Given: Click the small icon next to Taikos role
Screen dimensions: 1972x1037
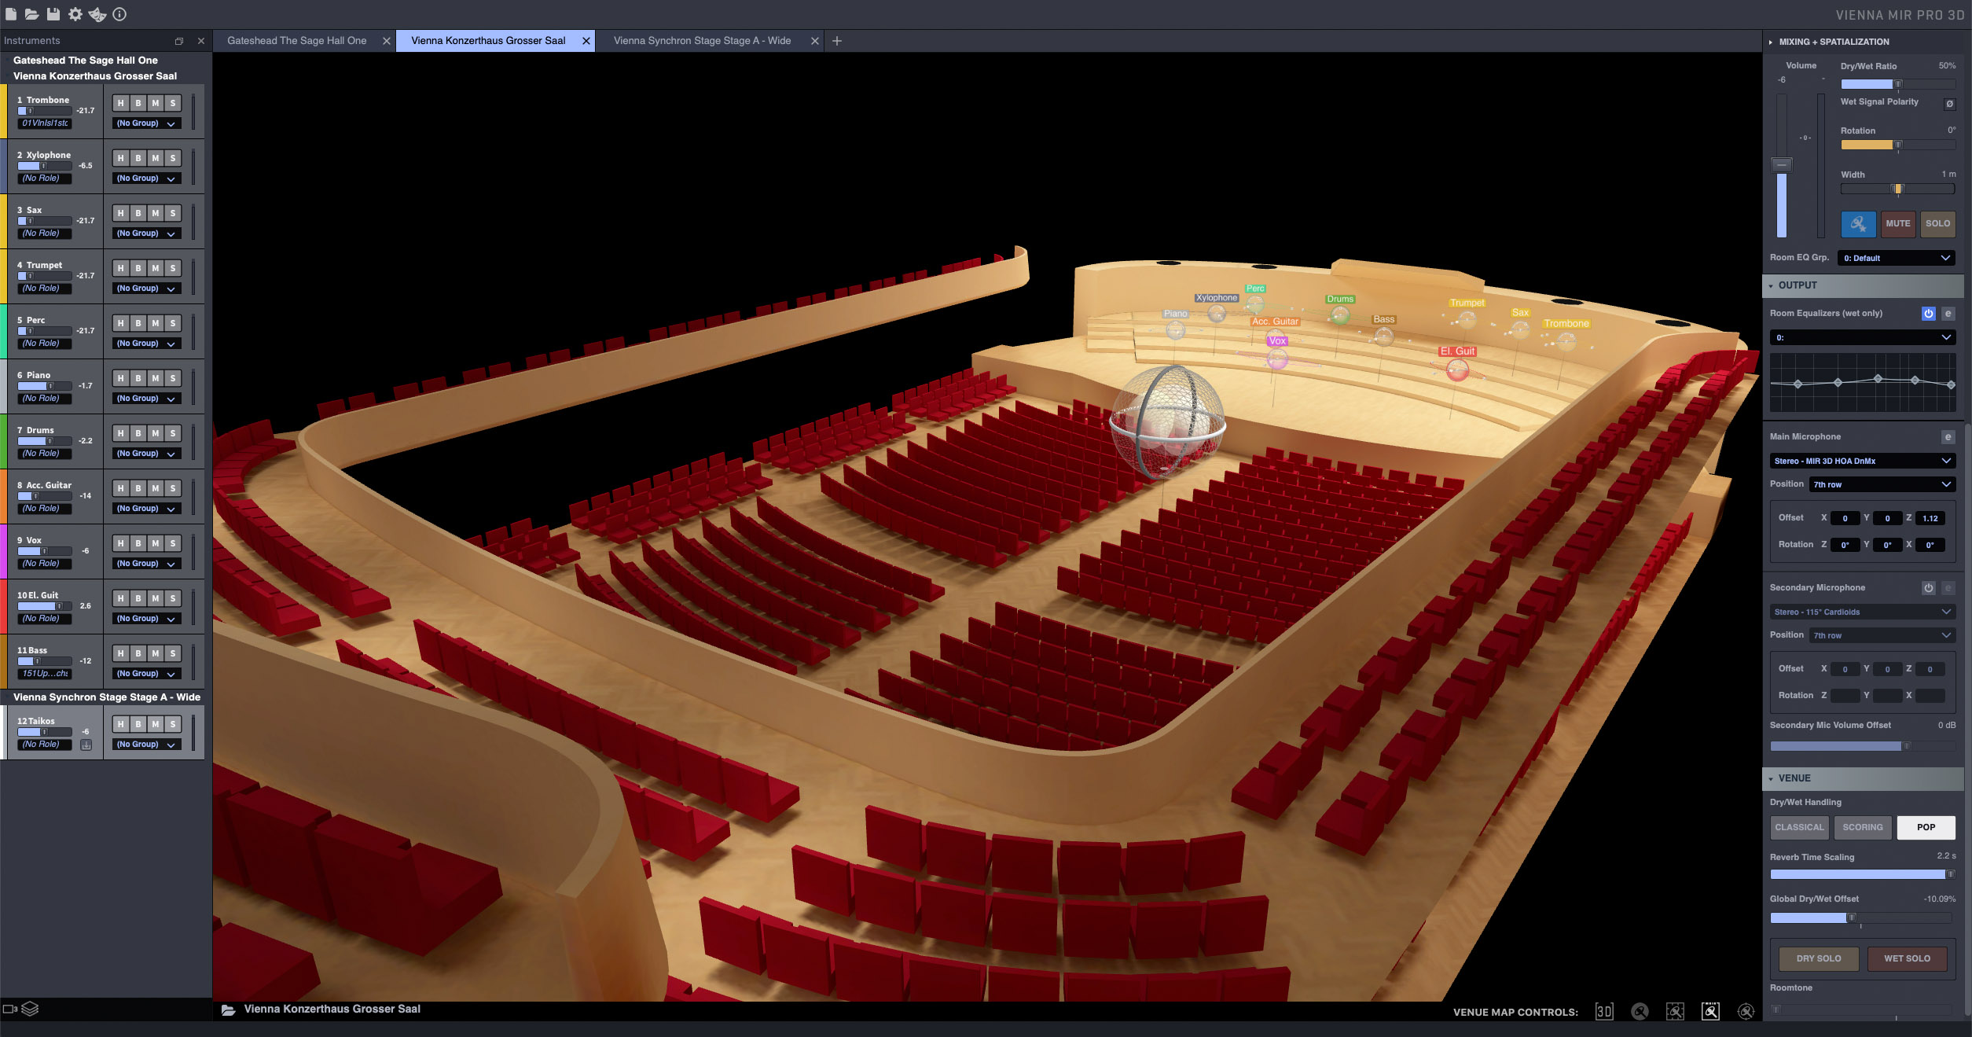Looking at the screenshot, I should [86, 745].
